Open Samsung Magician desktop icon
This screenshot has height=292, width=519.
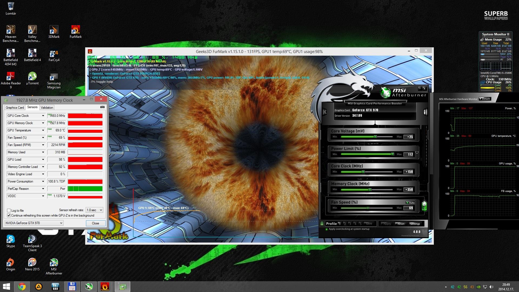(x=54, y=80)
